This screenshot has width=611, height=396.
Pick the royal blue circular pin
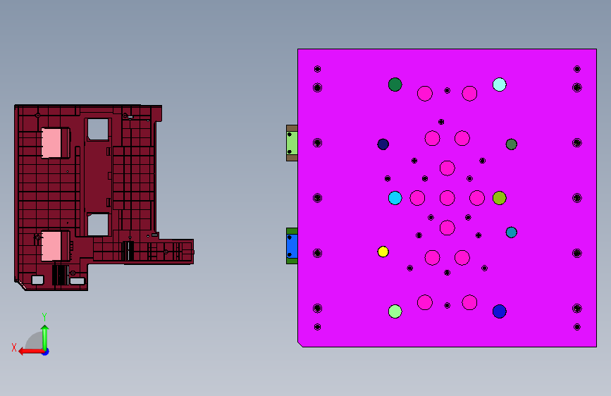click(x=500, y=311)
